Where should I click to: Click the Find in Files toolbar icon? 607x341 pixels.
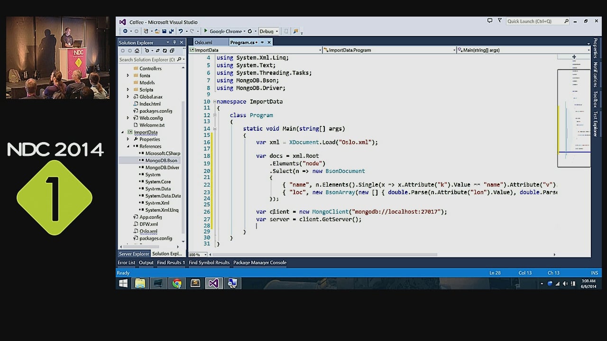(295, 31)
